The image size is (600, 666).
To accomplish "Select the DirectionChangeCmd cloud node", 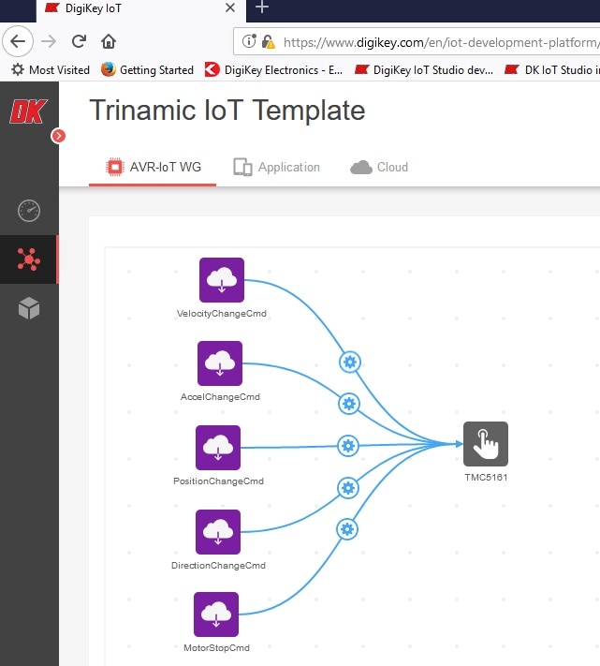I will pyautogui.click(x=218, y=532).
